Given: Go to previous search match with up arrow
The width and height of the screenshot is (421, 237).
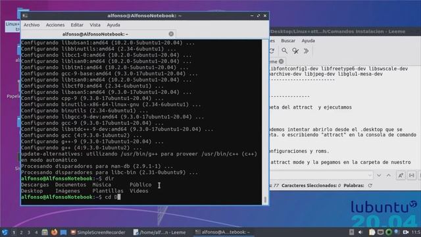Looking at the screenshot, I should 389,176.
